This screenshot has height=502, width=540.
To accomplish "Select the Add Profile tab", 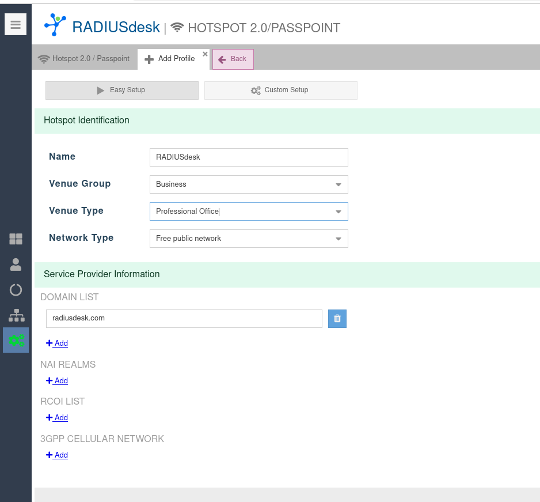I will pyautogui.click(x=170, y=59).
